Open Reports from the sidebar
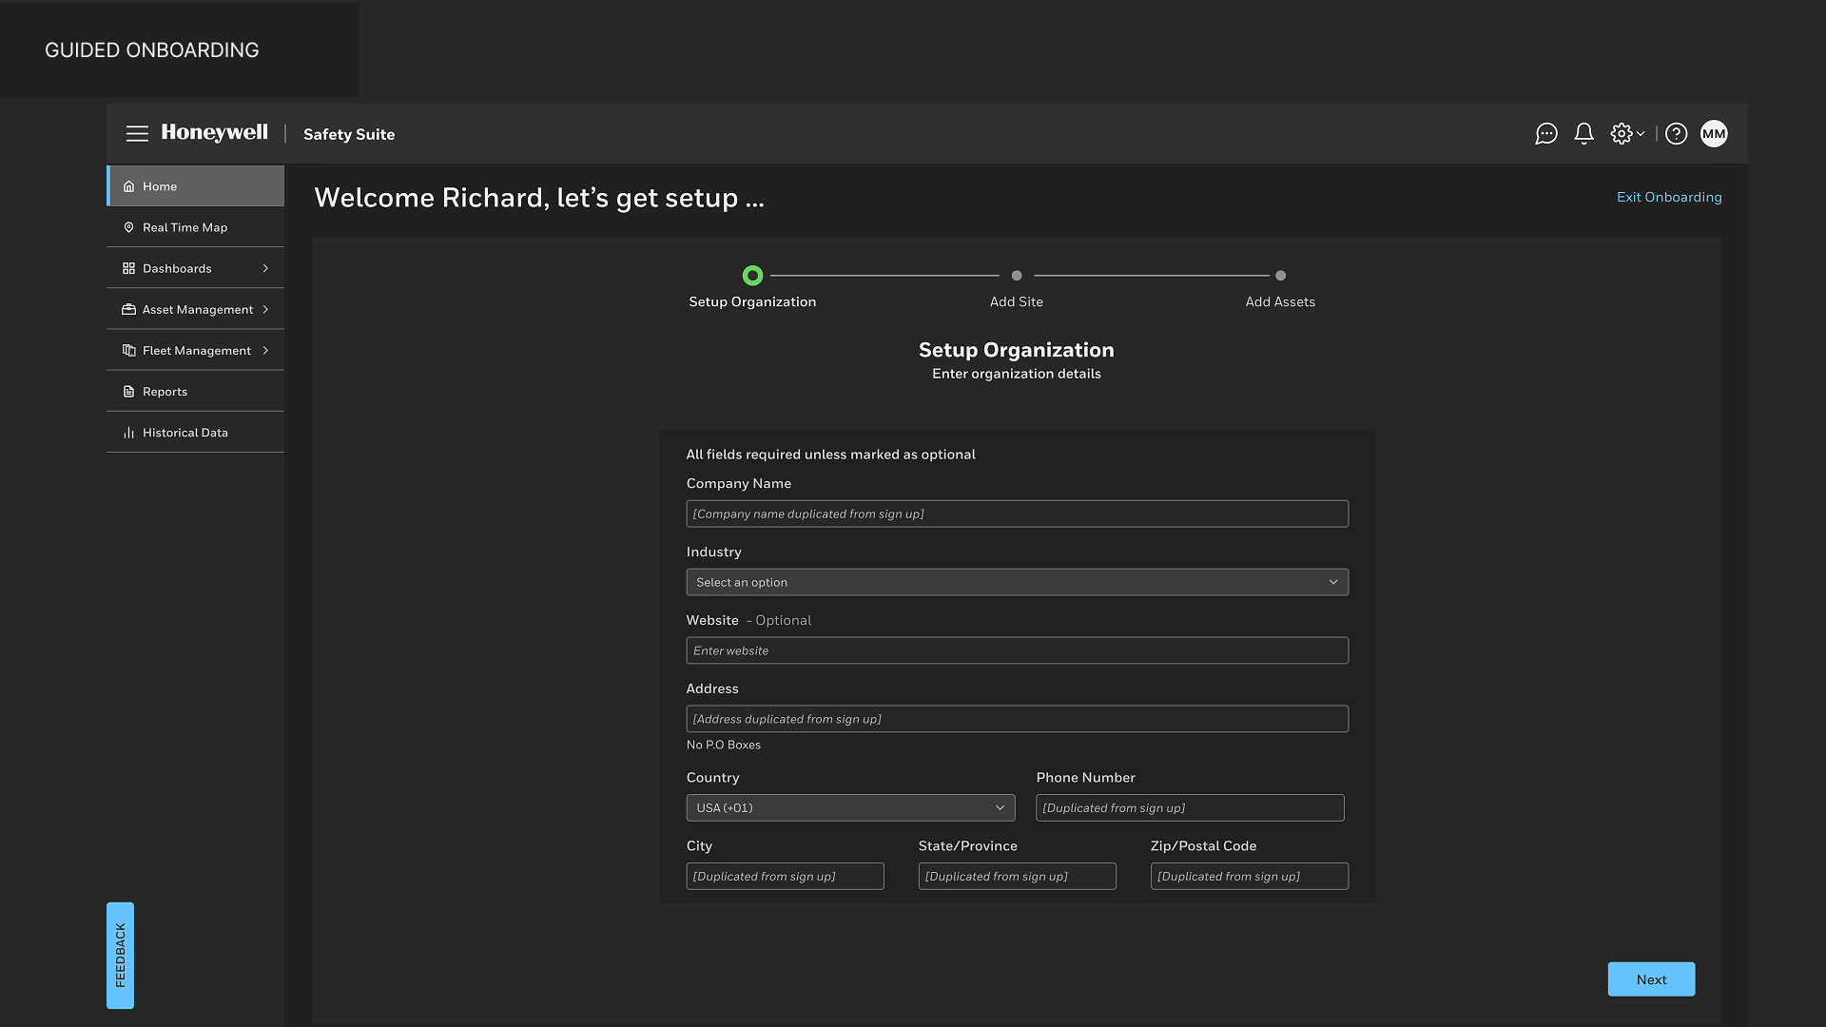The height and width of the screenshot is (1027, 1826). click(165, 392)
